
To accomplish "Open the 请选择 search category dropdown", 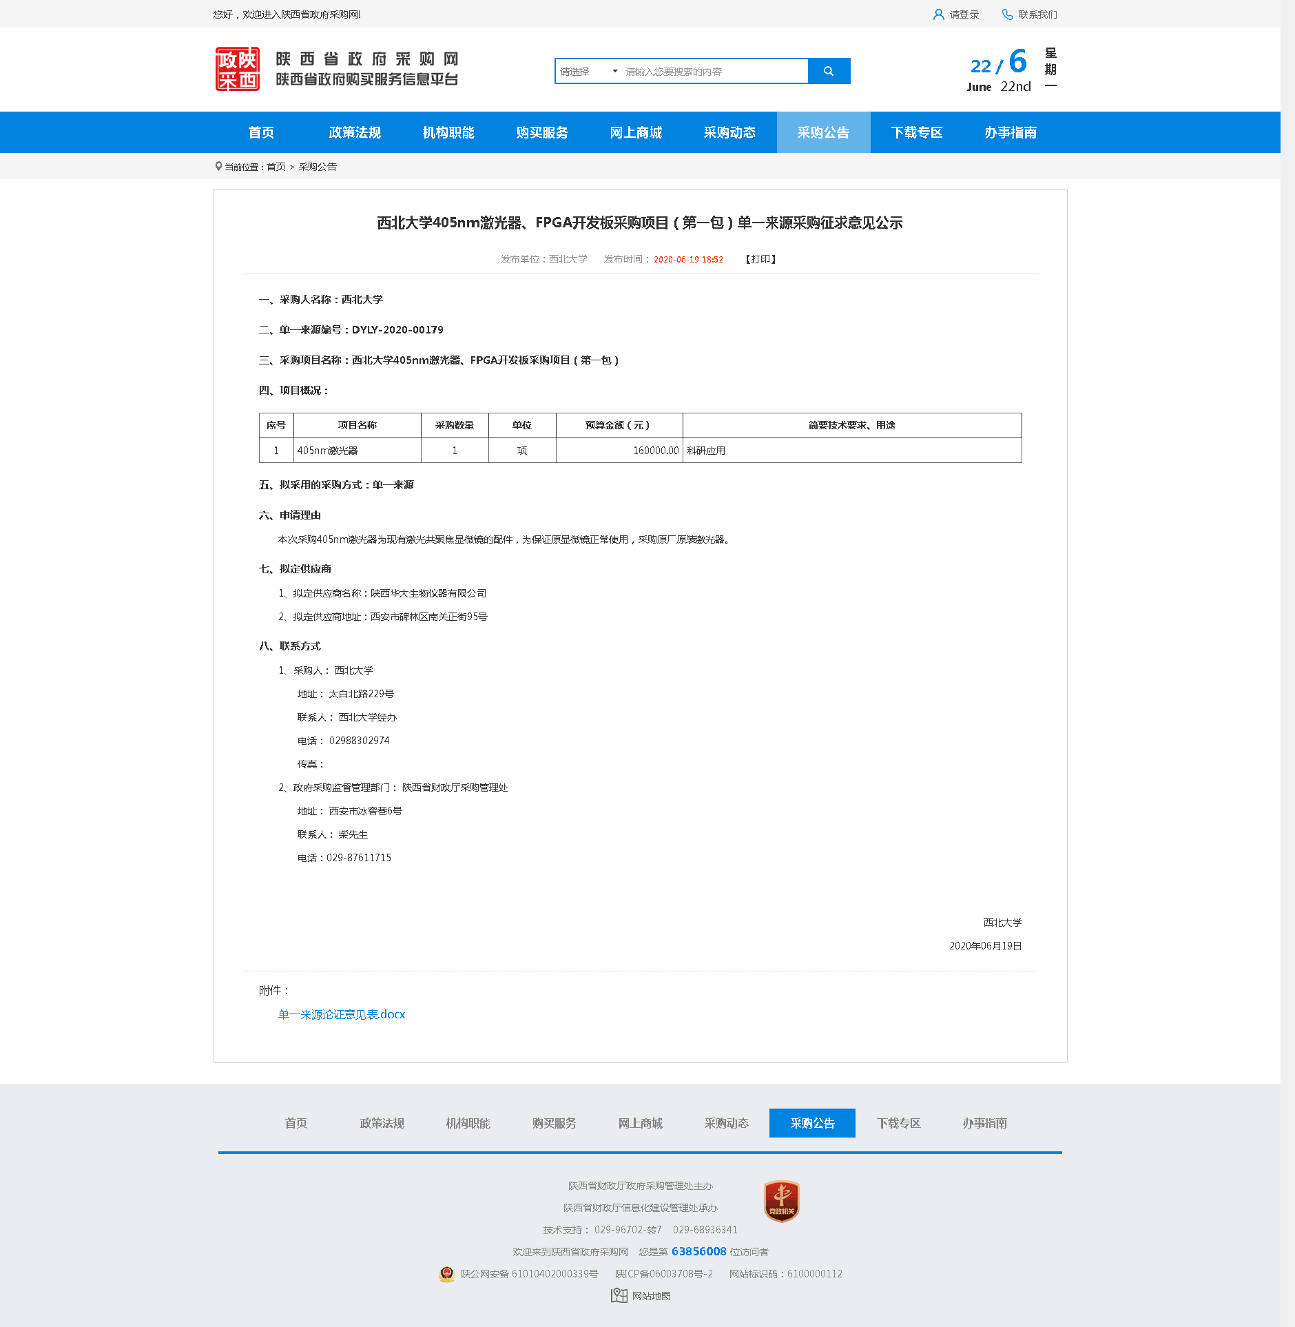I will [x=588, y=72].
